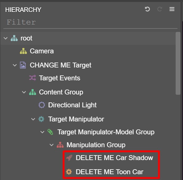This screenshot has height=180, width=183.
Task: Select DELETE ME Car Shadow item
Action: click(110, 158)
